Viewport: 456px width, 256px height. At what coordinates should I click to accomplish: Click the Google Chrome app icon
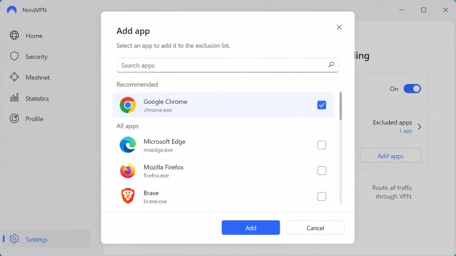tap(128, 105)
